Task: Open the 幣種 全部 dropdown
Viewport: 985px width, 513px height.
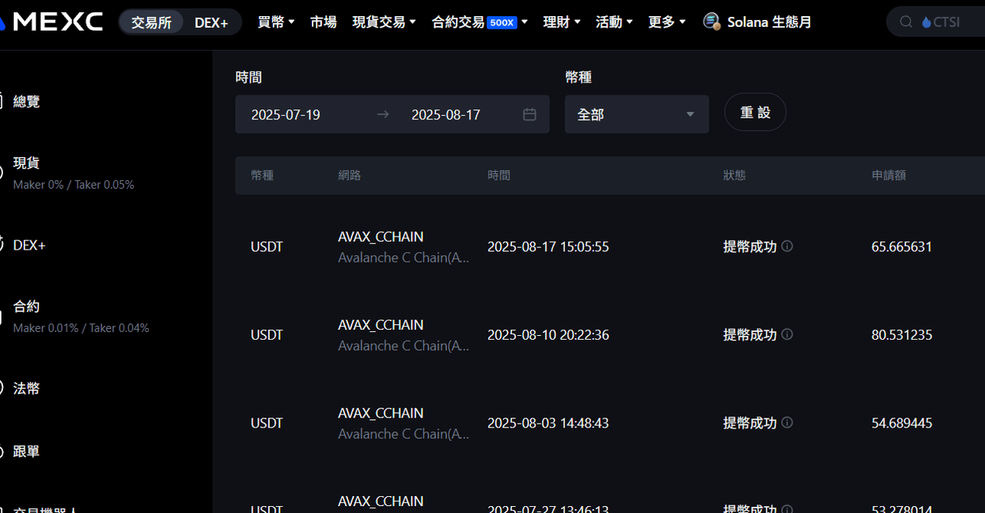Action: coord(637,114)
